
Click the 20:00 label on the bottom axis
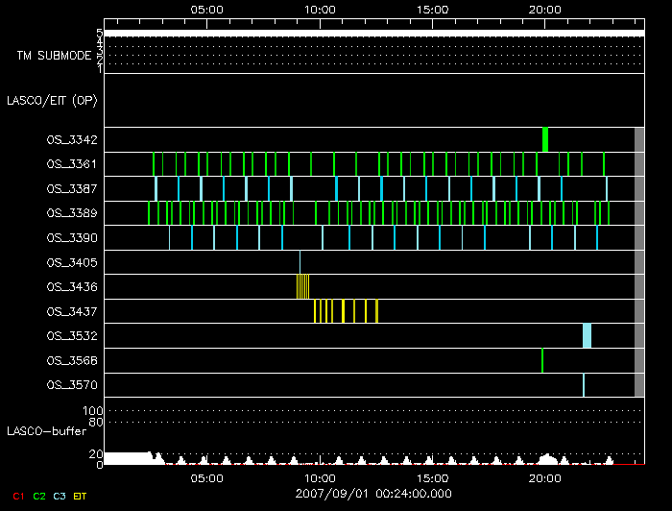pyautogui.click(x=545, y=477)
